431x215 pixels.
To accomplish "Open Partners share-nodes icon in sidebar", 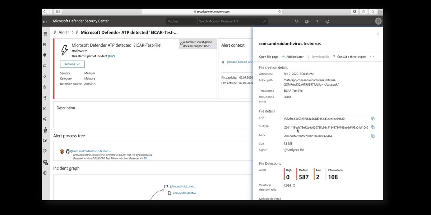I will pyautogui.click(x=45, y=119).
